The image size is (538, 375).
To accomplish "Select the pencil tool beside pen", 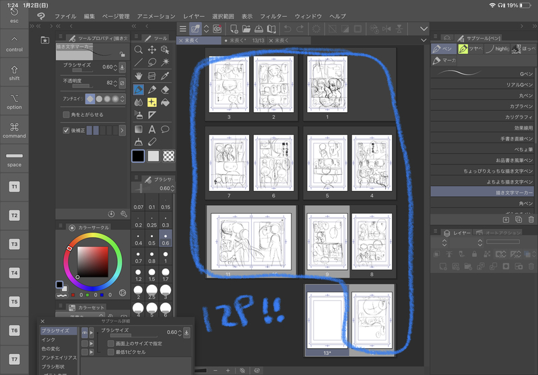I will 152,90.
